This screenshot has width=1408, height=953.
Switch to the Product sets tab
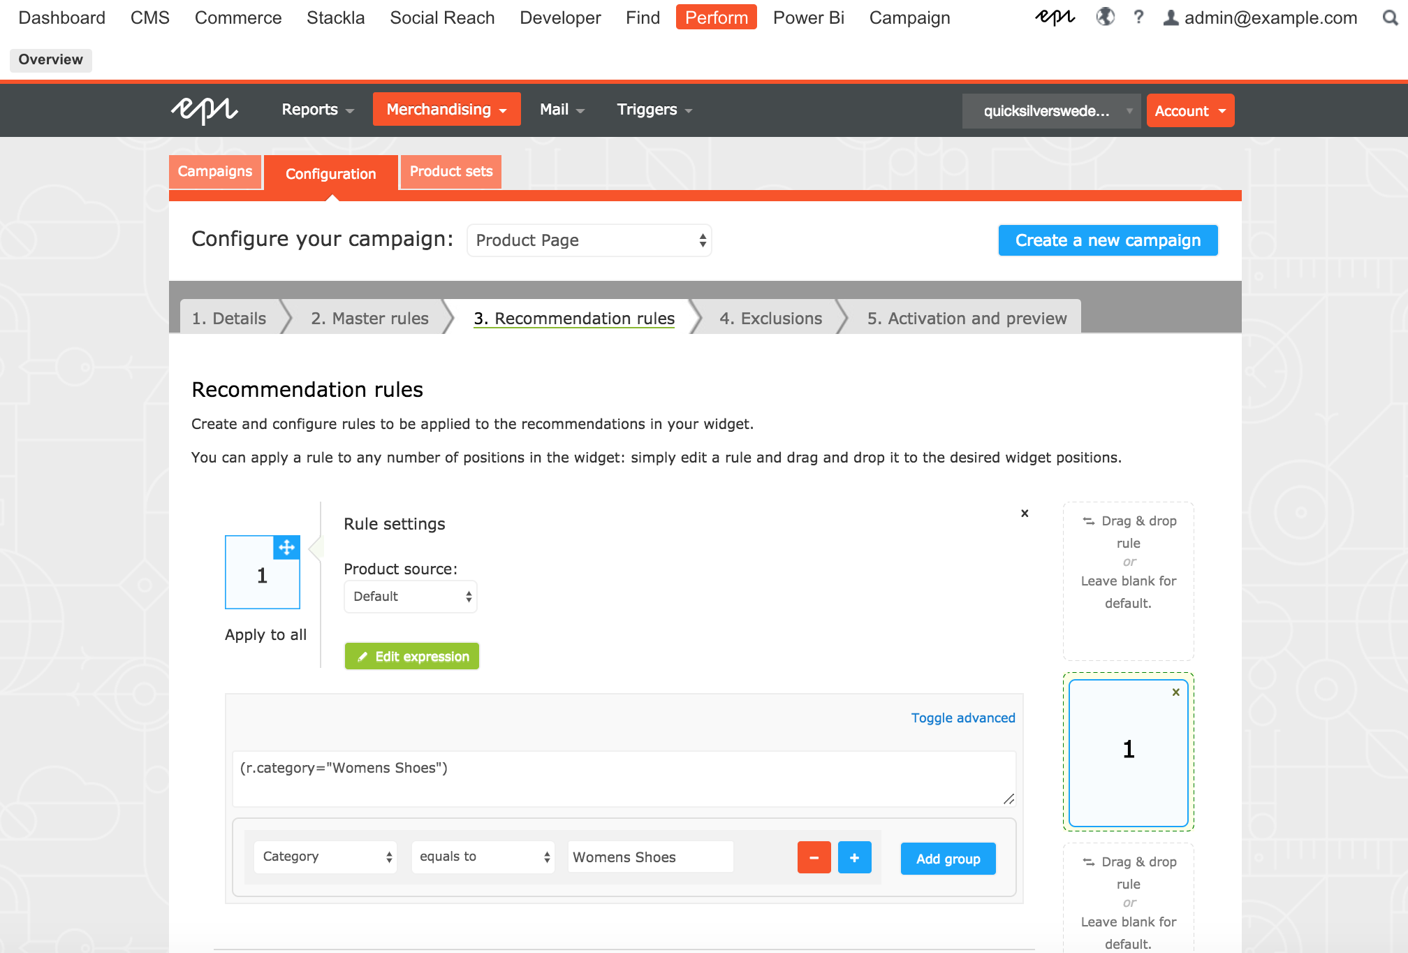[451, 172]
